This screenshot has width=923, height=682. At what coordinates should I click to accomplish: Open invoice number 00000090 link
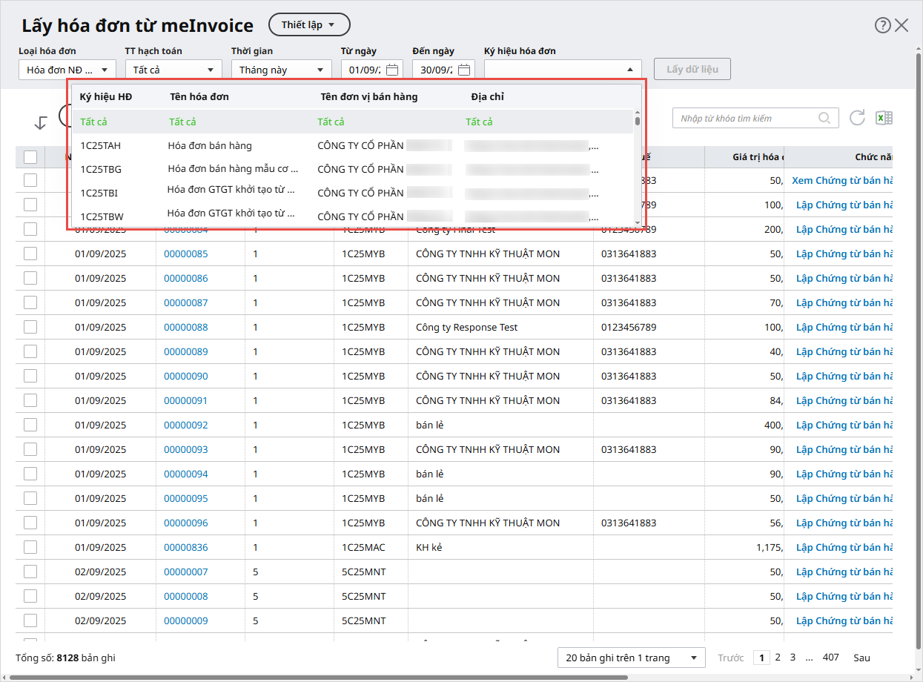pos(185,376)
